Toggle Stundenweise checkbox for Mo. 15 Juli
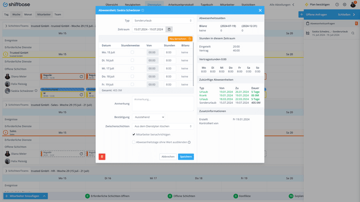360x202 pixels. (x=132, y=52)
